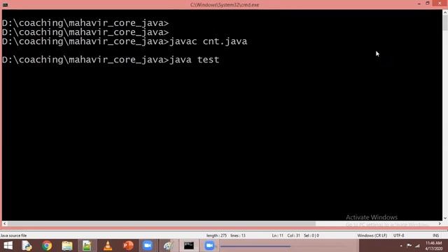Click 'UTF-8' encoding status
Viewport: 448px width, 252px height.
pyautogui.click(x=398, y=236)
